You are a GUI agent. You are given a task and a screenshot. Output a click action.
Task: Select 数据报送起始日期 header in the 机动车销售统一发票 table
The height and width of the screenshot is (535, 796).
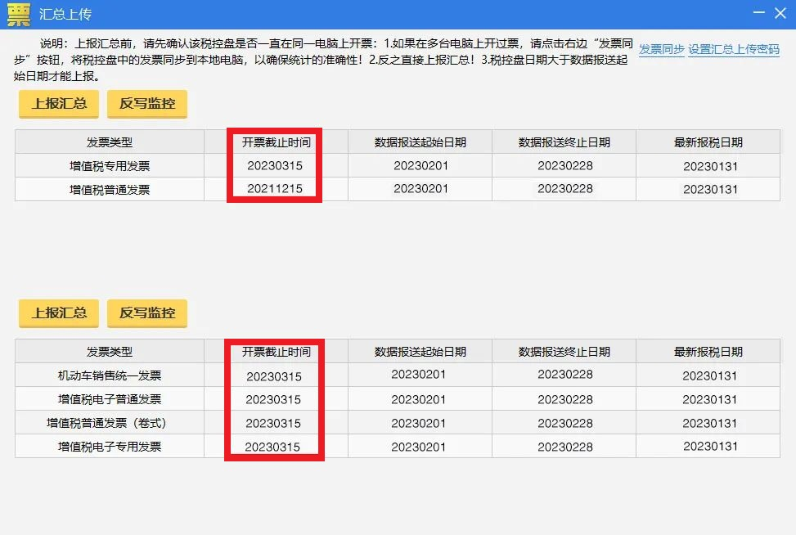420,351
